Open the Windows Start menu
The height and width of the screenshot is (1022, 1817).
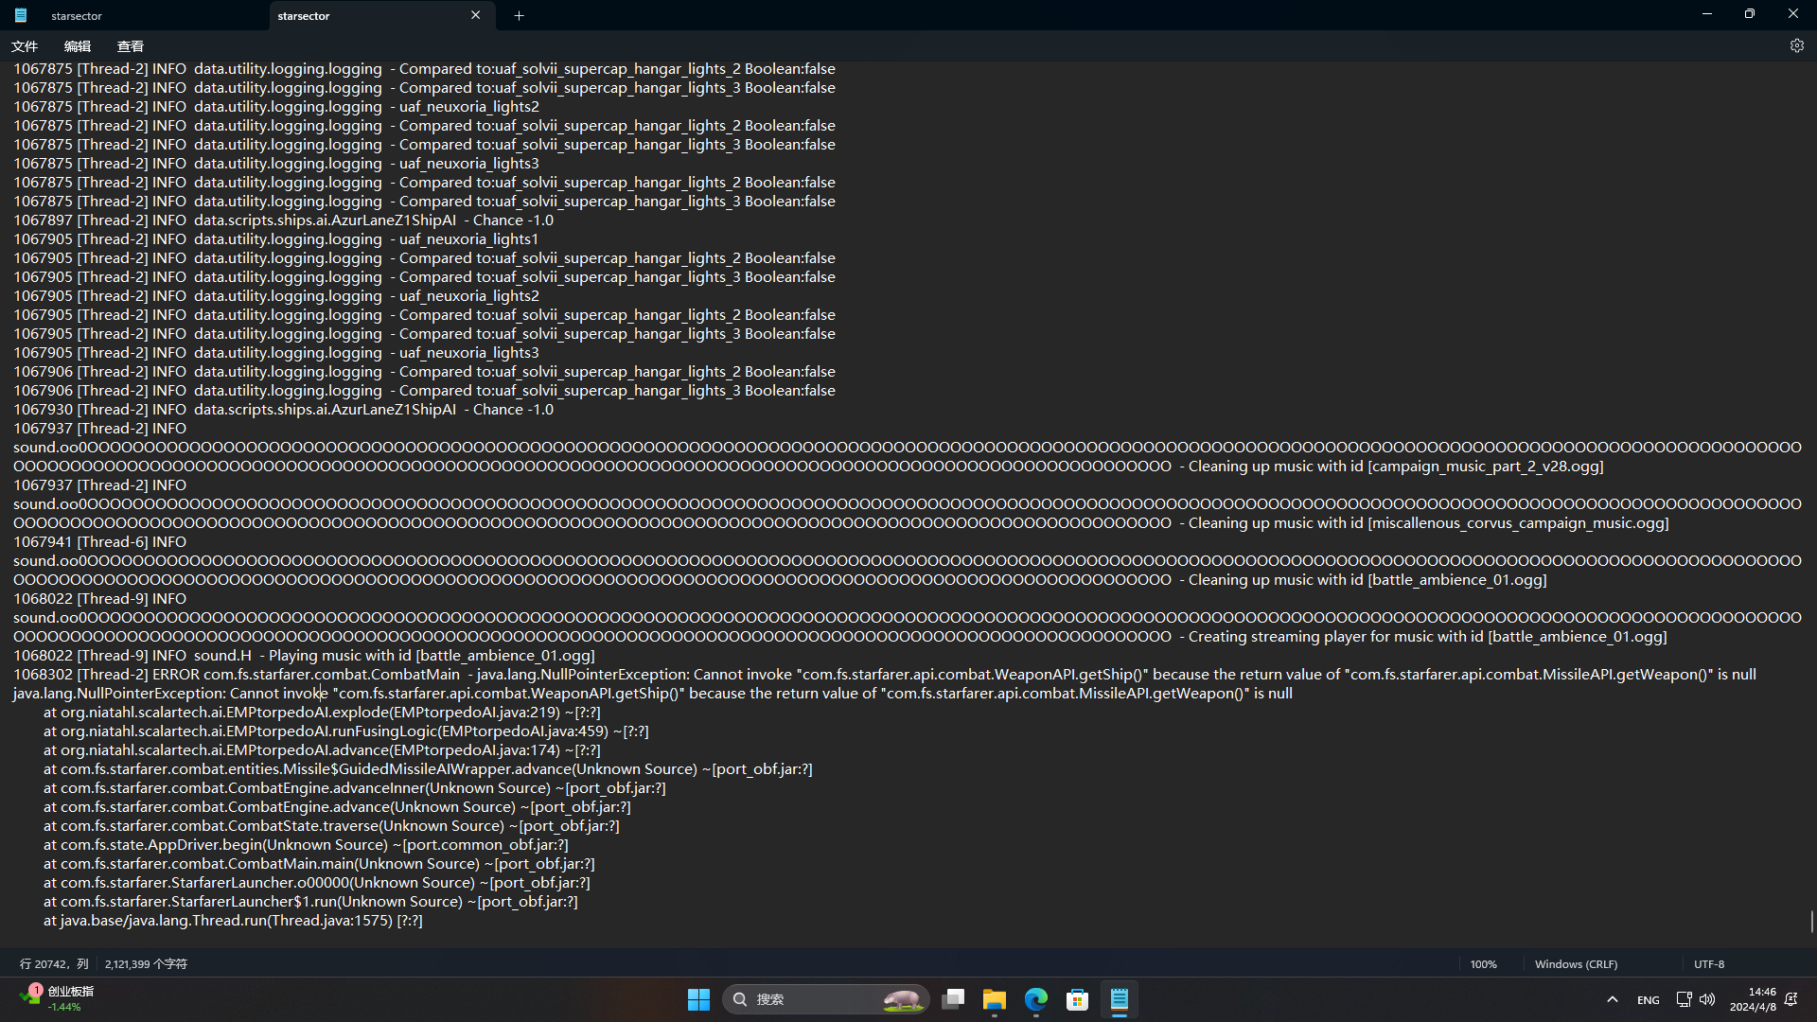click(x=698, y=999)
